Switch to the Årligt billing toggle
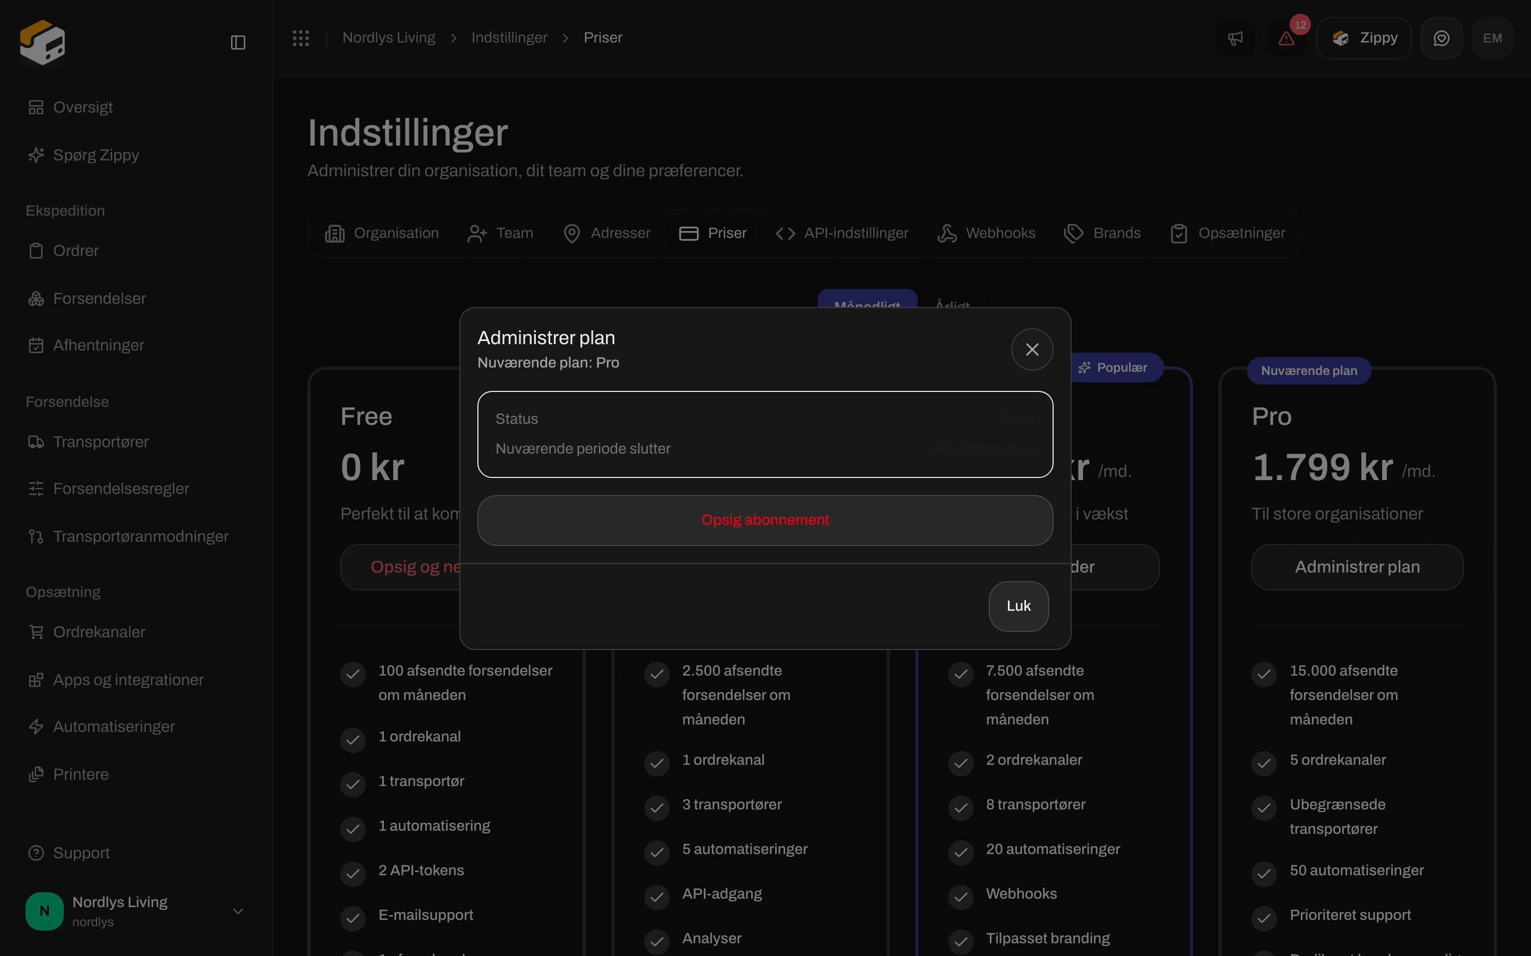The width and height of the screenshot is (1531, 956). [x=952, y=300]
